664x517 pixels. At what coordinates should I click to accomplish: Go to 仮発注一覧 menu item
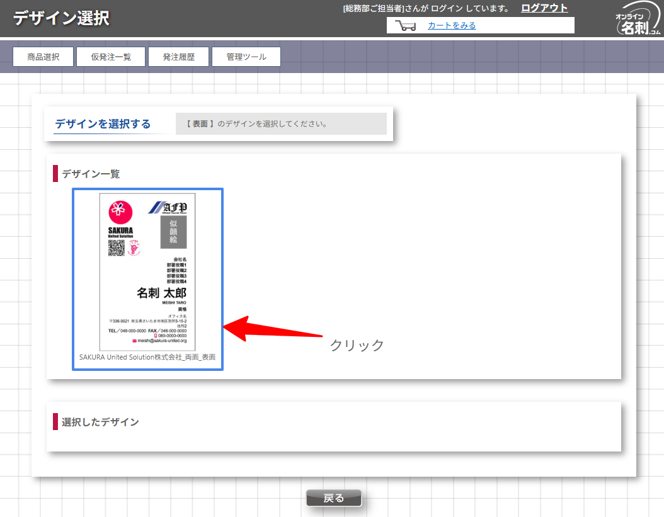pos(111,57)
